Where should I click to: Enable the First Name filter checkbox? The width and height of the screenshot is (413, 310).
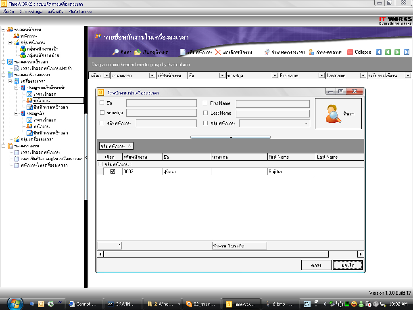coord(205,103)
